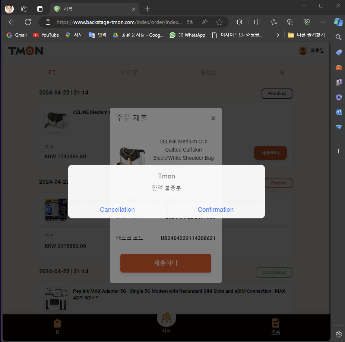This screenshot has width=345, height=342.
Task: Click the Completed status badge
Action: coord(274,272)
